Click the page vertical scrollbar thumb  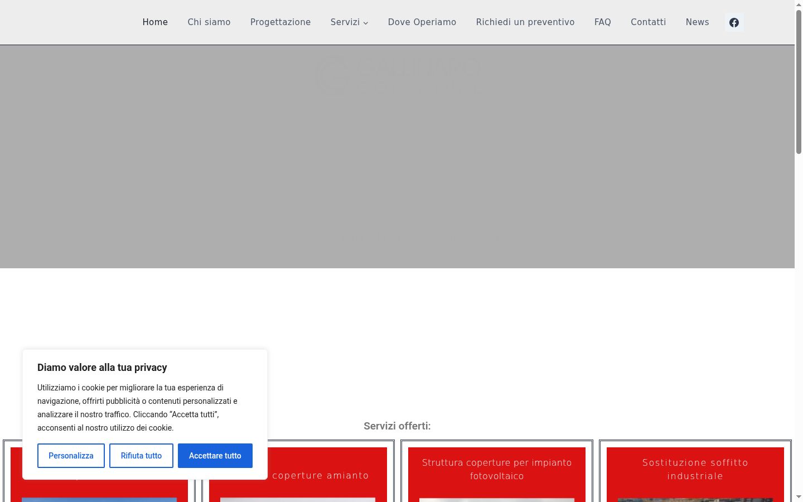click(x=799, y=82)
